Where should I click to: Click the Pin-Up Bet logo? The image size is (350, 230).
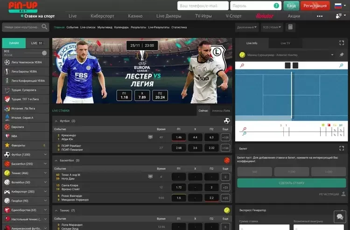click(23, 7)
